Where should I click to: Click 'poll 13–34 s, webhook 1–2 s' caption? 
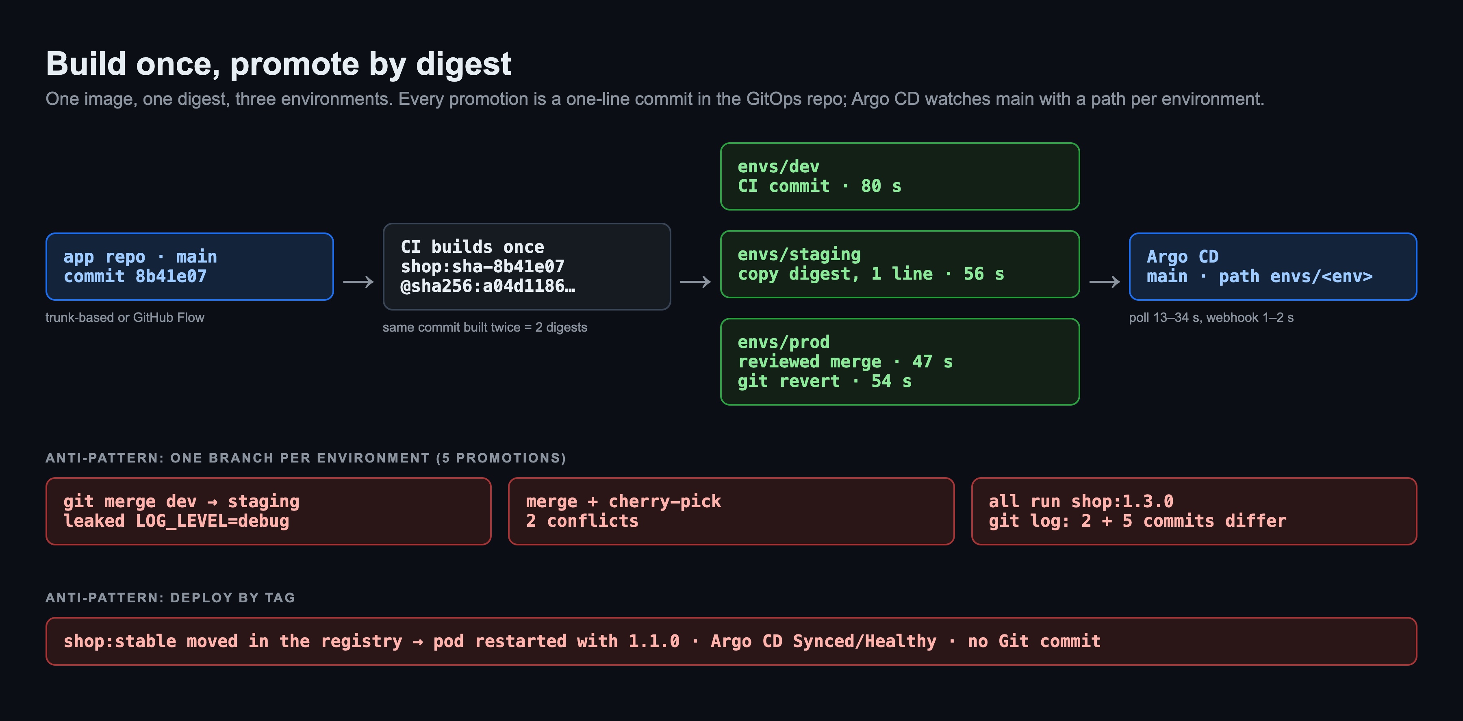tap(1211, 317)
